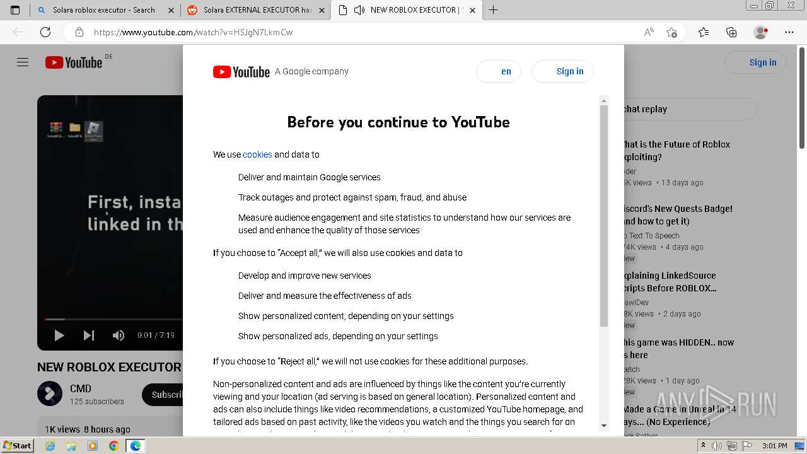View site information lock icon

click(79, 32)
